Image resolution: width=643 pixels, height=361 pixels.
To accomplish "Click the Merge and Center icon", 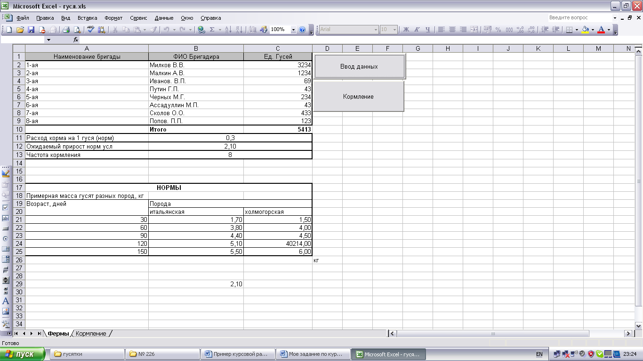I will [474, 30].
